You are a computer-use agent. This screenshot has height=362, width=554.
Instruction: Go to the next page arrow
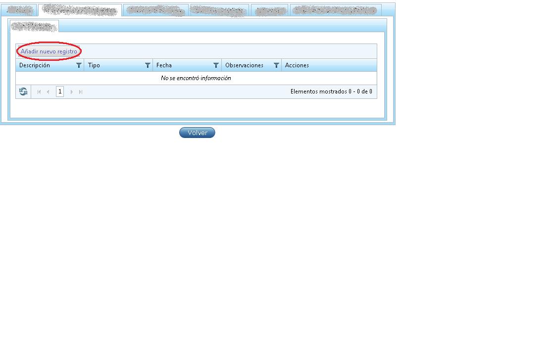72,91
